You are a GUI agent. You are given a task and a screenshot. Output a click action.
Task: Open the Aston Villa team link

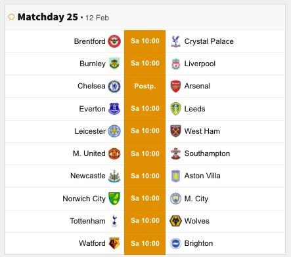(x=202, y=176)
